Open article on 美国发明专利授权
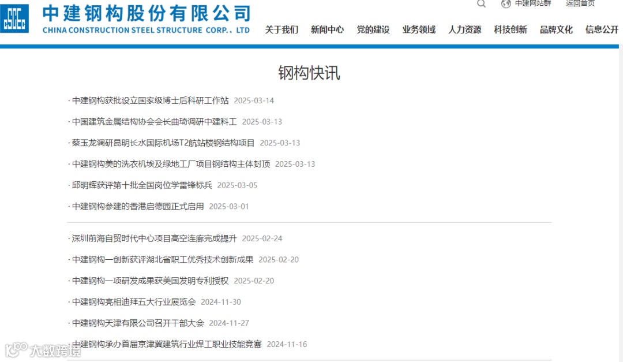623x362 pixels. 150,281
